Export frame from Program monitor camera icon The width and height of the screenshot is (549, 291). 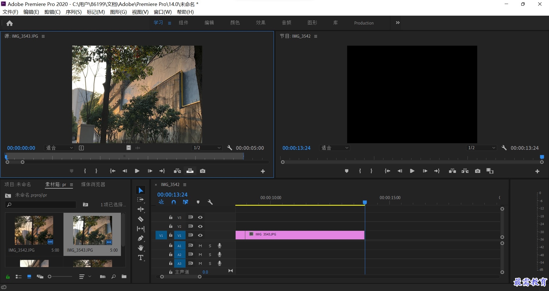(x=478, y=171)
